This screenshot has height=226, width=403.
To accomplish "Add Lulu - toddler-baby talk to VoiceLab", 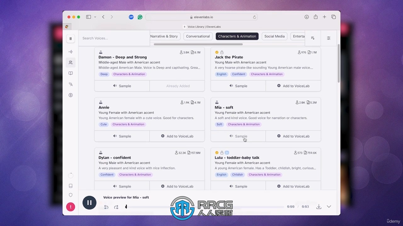I will point(293,186).
